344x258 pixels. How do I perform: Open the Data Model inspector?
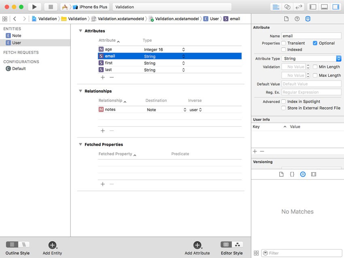click(308, 19)
